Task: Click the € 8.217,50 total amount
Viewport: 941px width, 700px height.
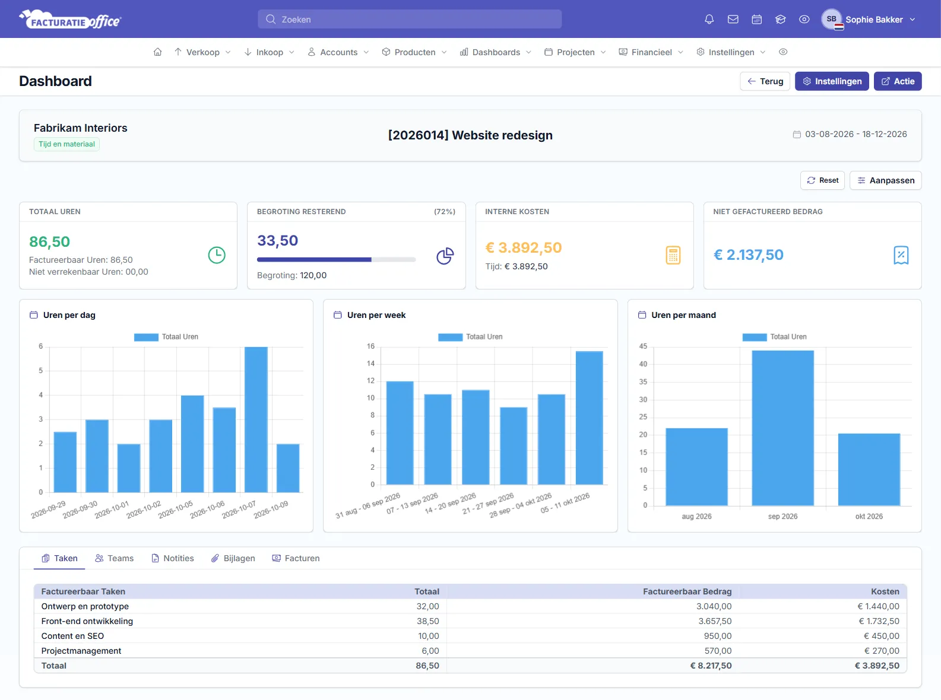Action: point(711,666)
